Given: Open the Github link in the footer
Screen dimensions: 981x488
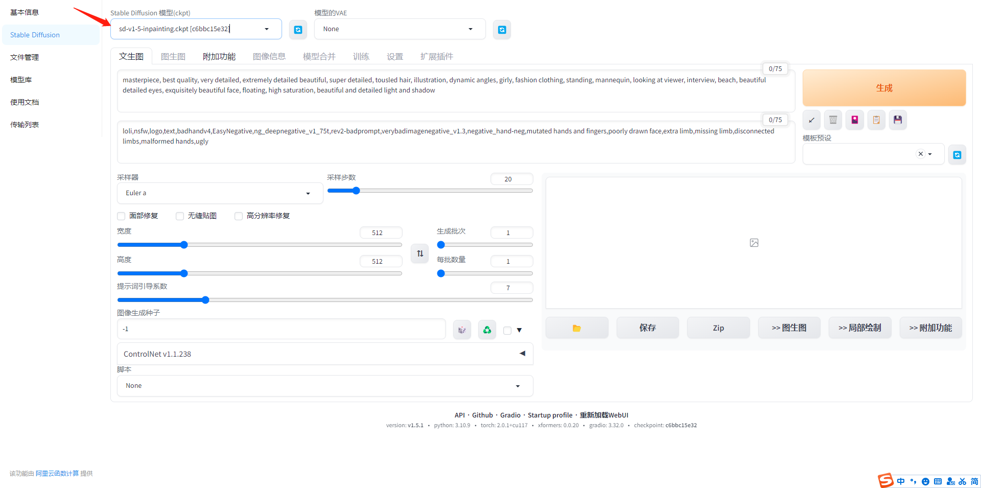Looking at the screenshot, I should (x=482, y=415).
